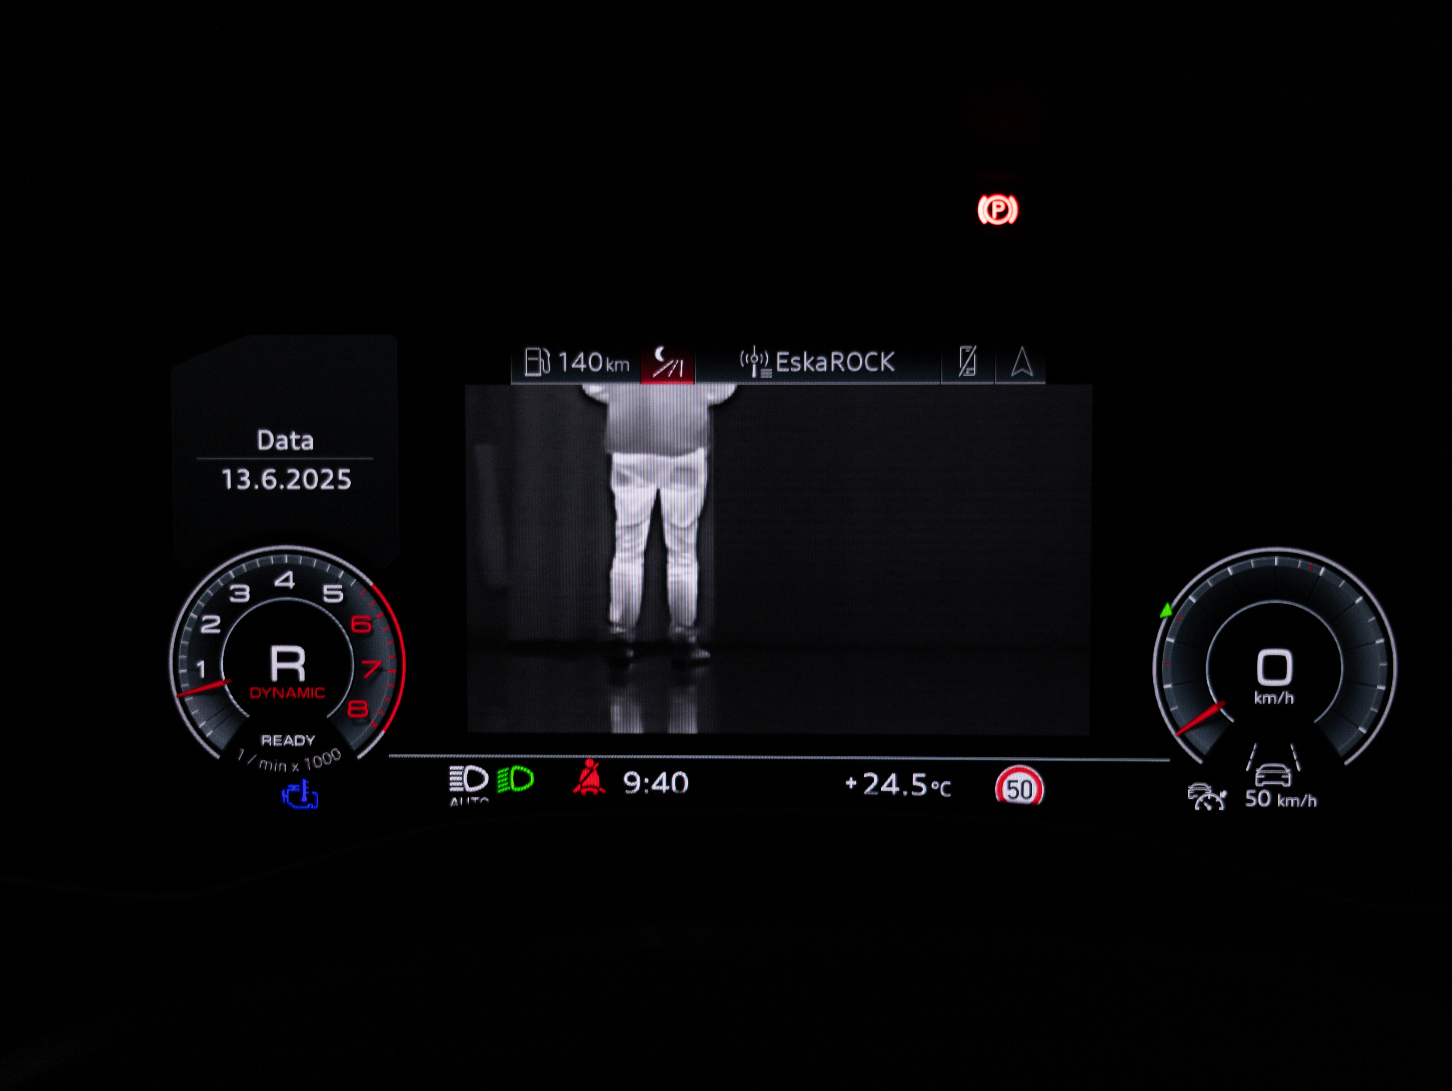Image resolution: width=1452 pixels, height=1091 pixels.
Task: Click the green marker on speedometer
Action: [1166, 611]
